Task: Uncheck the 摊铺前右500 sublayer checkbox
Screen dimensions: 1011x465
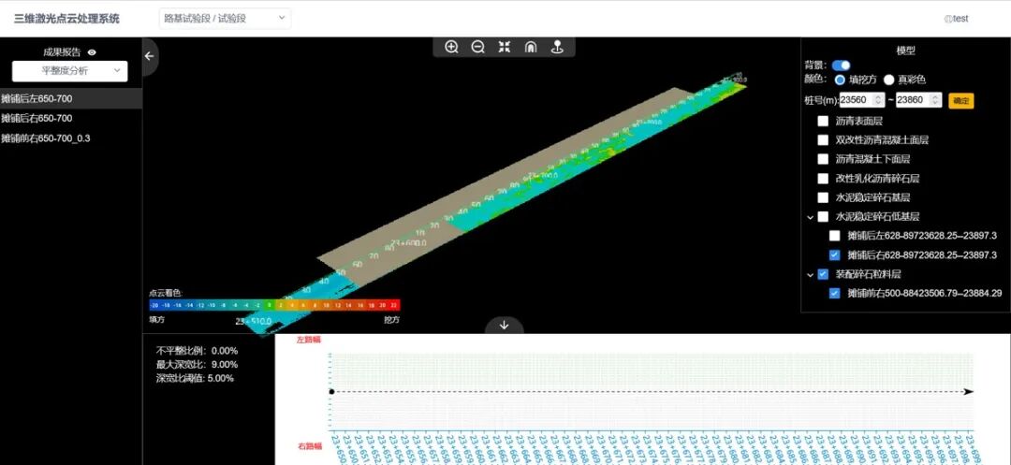Action: [x=834, y=293]
